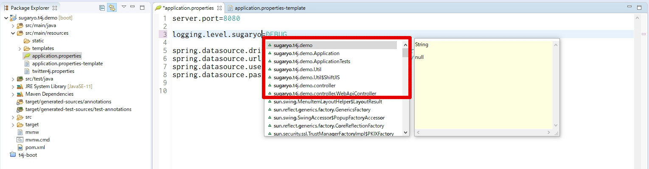Select the static folder
This screenshot has height=169, width=649.
(x=38, y=41)
